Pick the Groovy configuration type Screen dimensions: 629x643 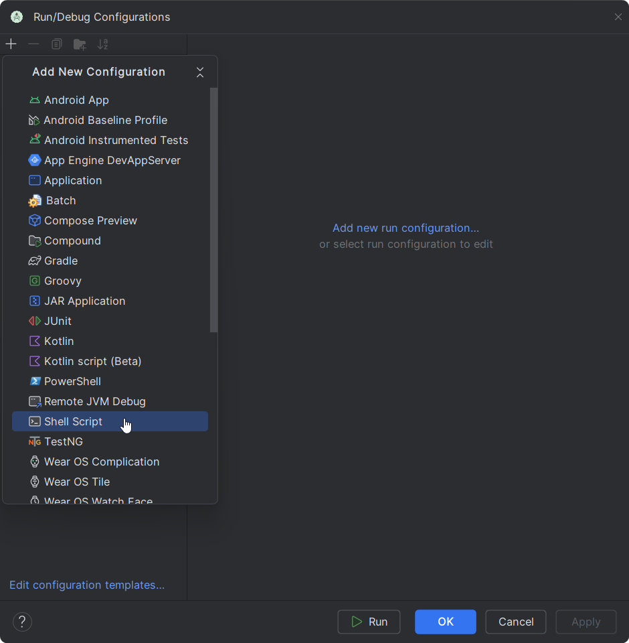(110, 281)
